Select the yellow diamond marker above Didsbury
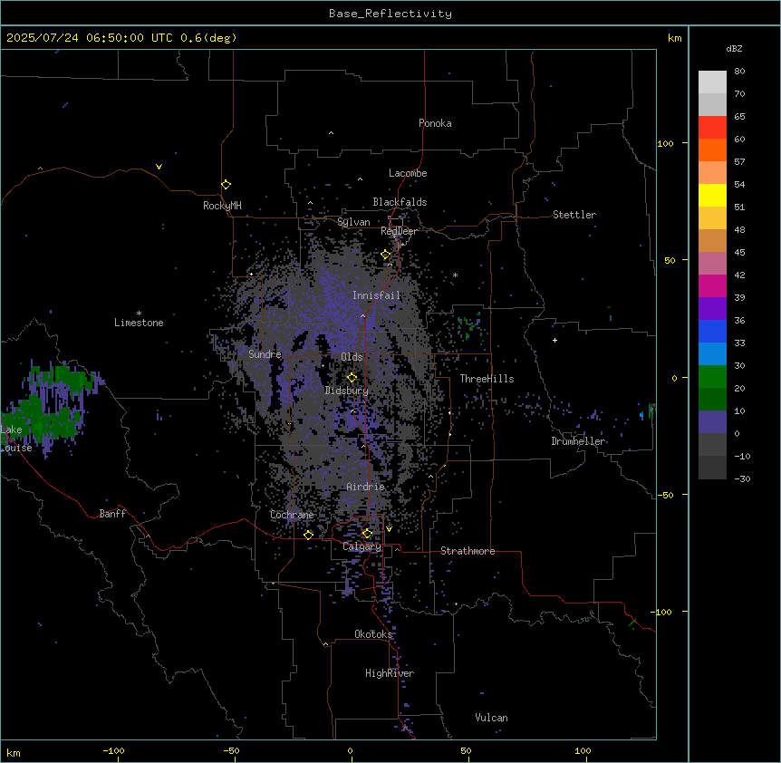Image resolution: width=781 pixels, height=763 pixels. [352, 378]
